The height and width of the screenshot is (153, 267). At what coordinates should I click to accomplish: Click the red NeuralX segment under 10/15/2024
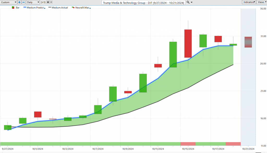[188, 144]
